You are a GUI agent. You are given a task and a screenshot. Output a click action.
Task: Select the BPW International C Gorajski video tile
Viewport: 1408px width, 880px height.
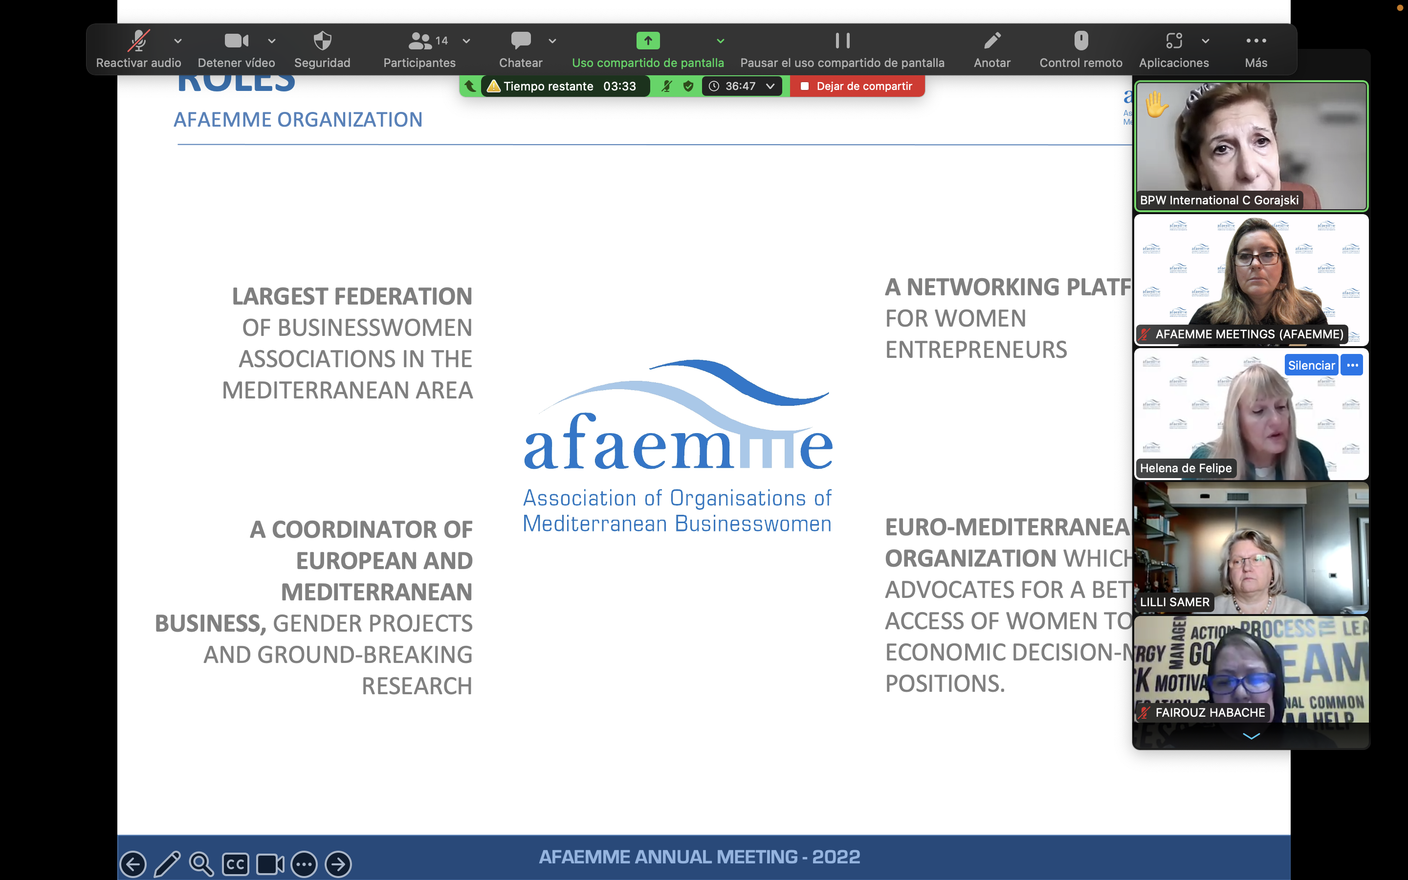(1251, 146)
